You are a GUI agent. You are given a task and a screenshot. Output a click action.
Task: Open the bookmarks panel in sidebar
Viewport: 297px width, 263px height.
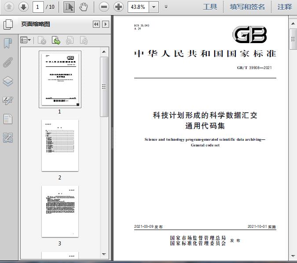[8, 43]
